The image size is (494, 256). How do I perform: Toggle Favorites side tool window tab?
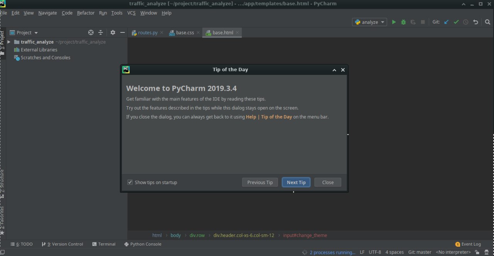[x=2, y=220]
